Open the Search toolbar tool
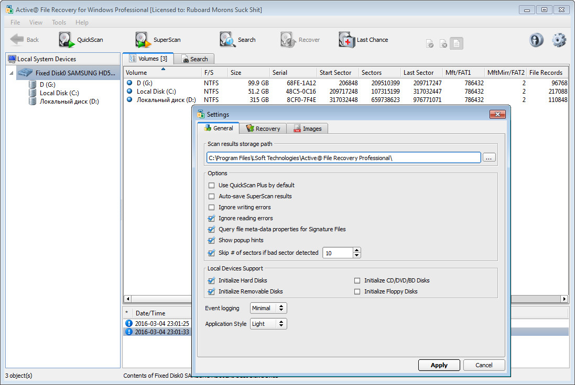575x385 pixels. [x=237, y=40]
